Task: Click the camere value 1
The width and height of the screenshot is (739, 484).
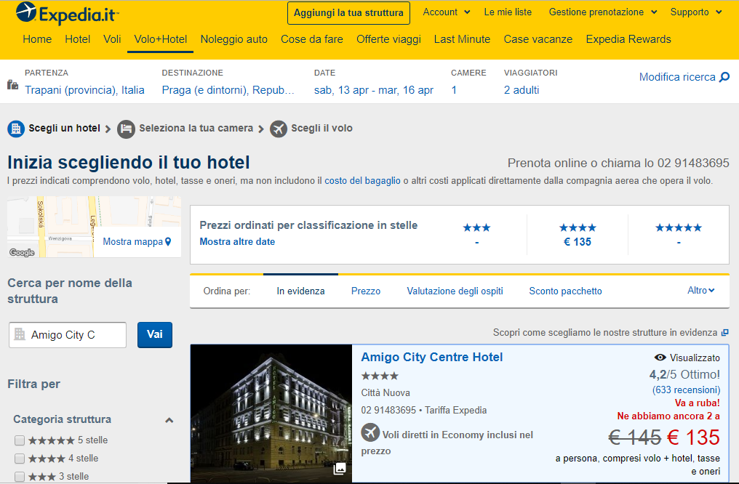Action: point(454,90)
